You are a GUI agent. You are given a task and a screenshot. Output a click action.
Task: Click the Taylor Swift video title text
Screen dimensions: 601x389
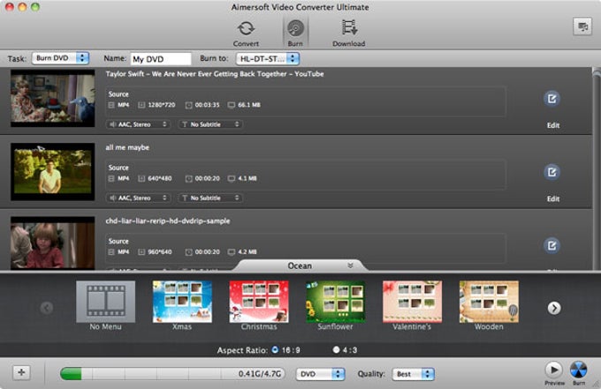(x=215, y=74)
